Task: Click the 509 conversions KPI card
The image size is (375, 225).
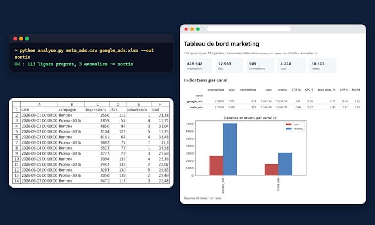Action: (260, 65)
